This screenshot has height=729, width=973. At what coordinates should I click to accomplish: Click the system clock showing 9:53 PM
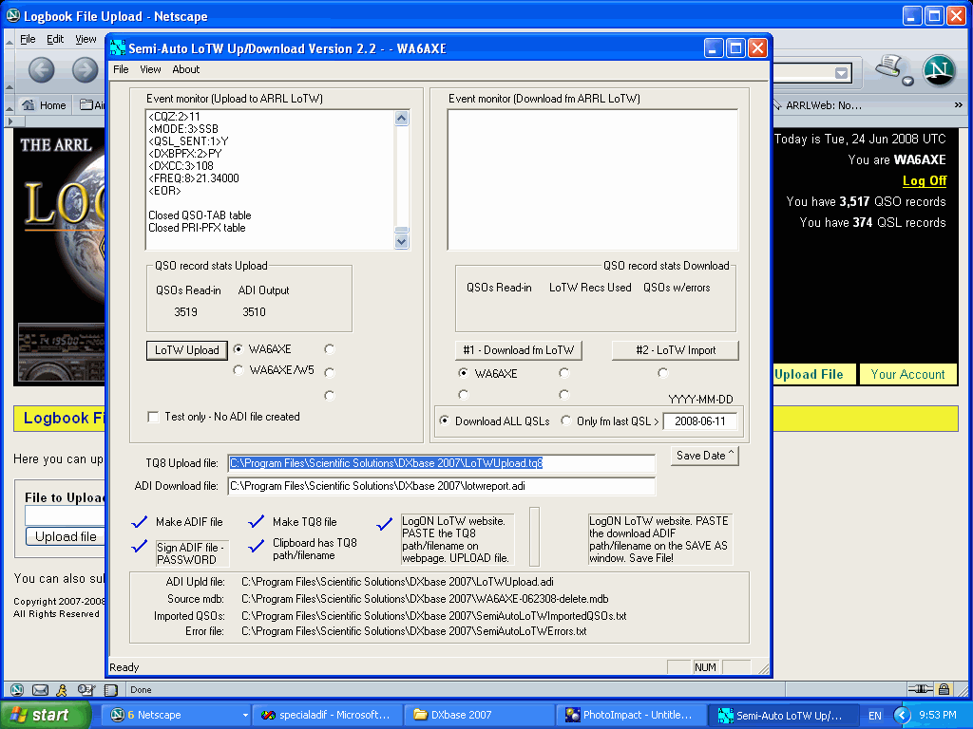(937, 716)
